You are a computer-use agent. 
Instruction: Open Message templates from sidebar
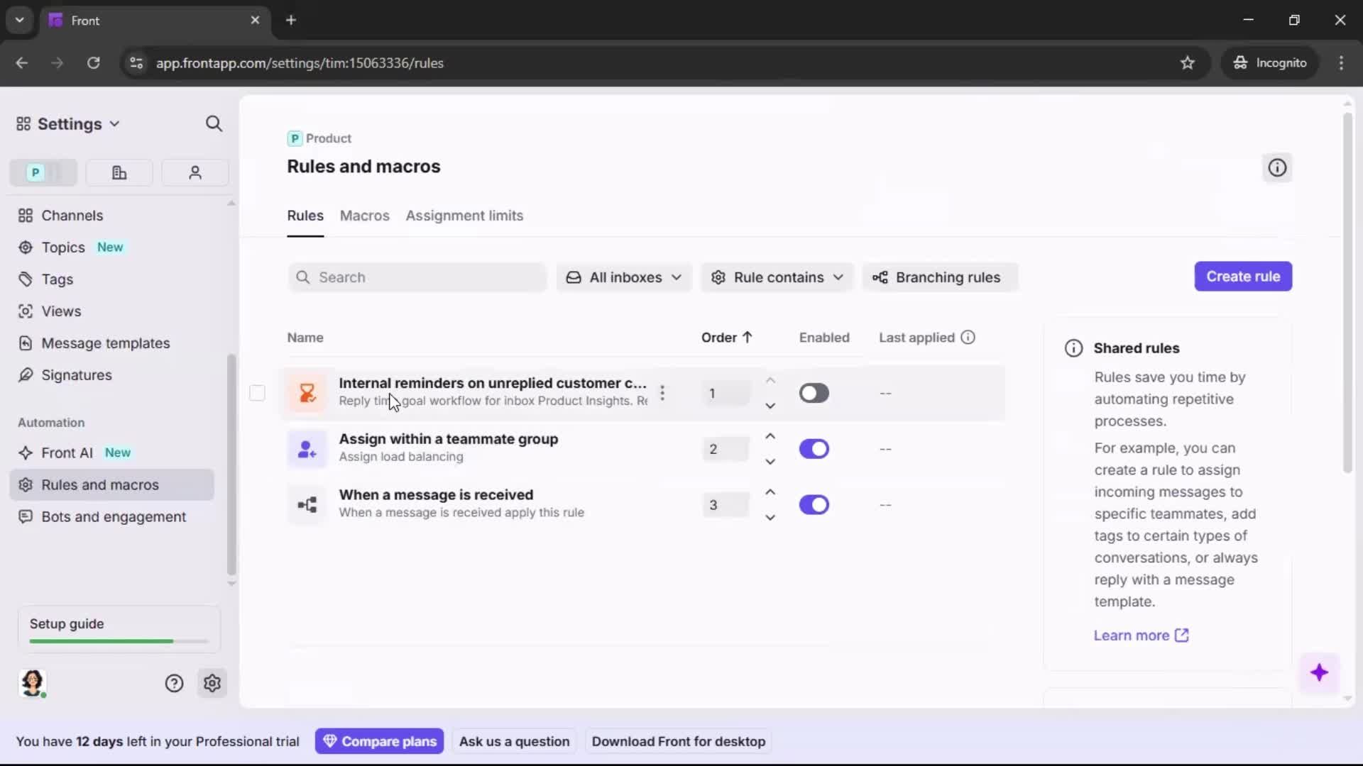(105, 343)
